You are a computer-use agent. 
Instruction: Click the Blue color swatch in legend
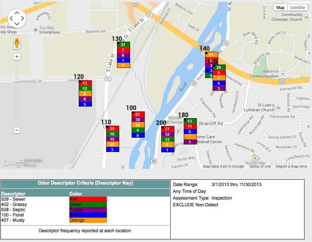[x=88, y=215]
